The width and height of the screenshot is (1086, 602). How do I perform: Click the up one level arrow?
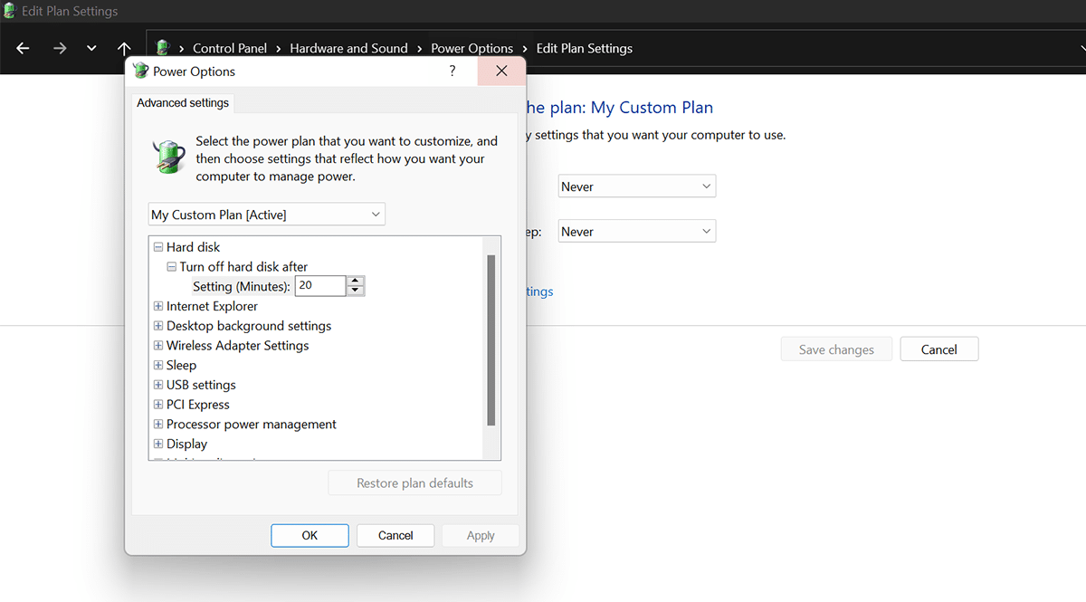tap(124, 48)
